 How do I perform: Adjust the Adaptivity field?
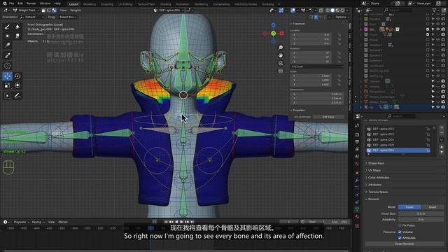tap(421, 219)
